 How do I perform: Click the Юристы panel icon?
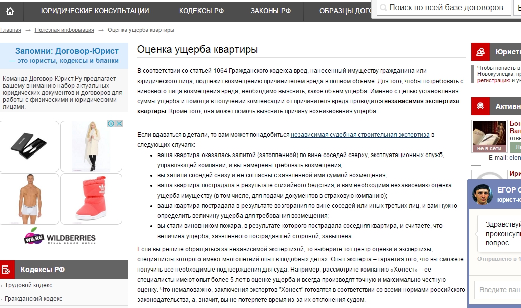pos(480,52)
